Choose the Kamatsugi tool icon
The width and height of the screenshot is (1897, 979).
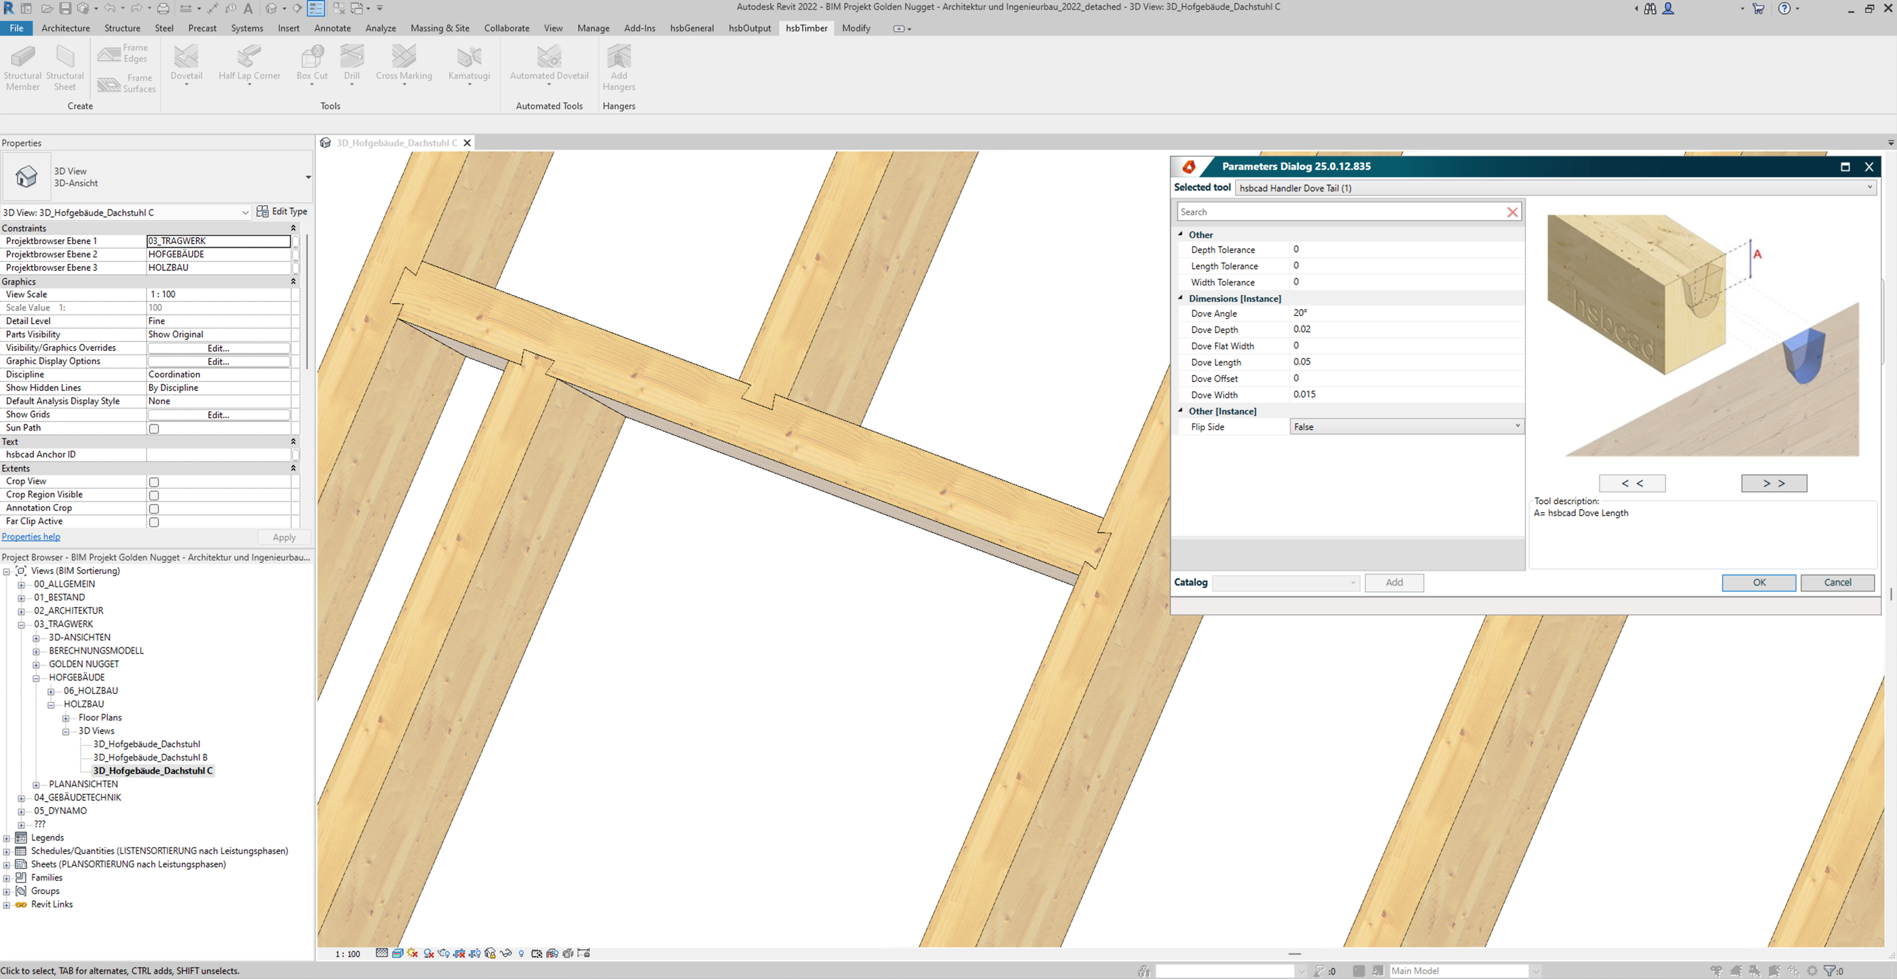[468, 57]
